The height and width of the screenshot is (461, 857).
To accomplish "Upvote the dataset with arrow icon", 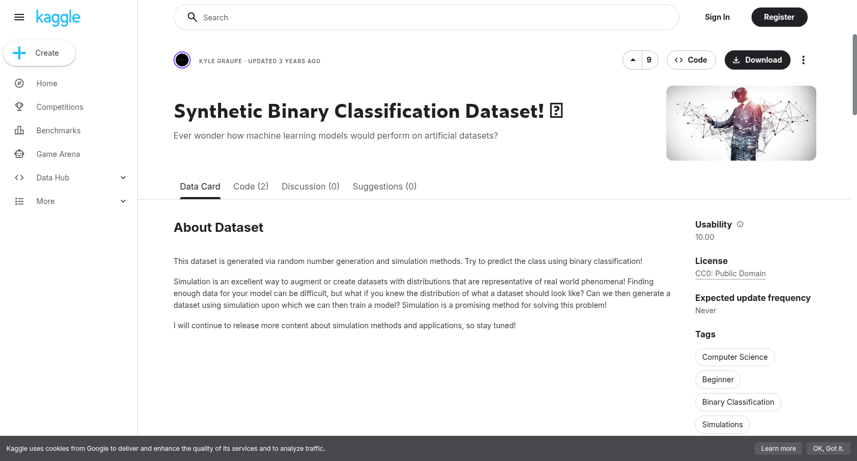I will click(633, 60).
